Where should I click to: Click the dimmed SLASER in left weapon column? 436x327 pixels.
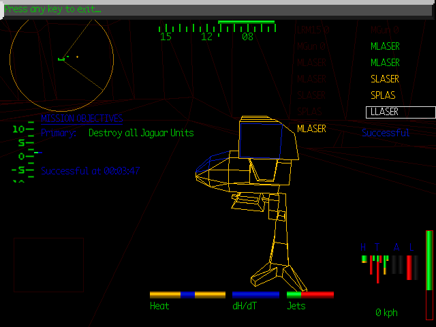[311, 95]
